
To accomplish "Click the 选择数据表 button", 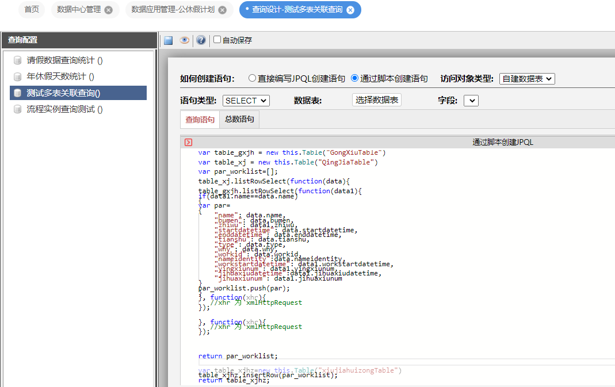I will click(x=376, y=100).
